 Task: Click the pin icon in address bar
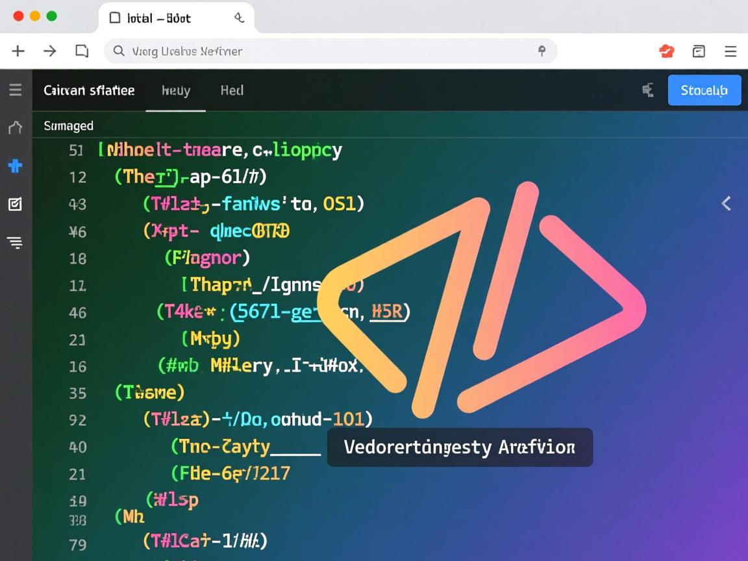(x=542, y=51)
